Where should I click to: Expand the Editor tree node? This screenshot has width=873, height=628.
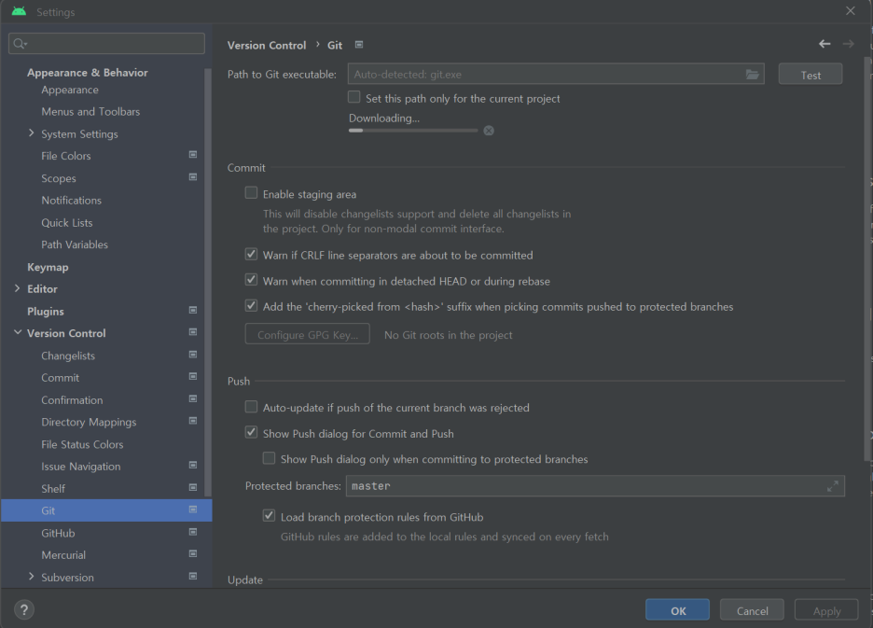coord(18,288)
